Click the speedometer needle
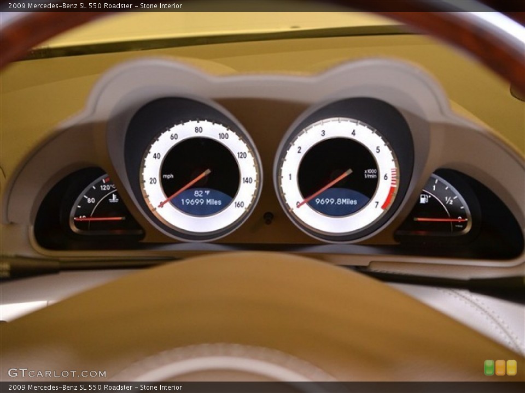 184,188
